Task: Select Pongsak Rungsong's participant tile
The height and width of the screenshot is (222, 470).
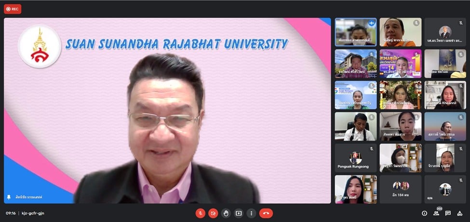Action: pos(356,158)
